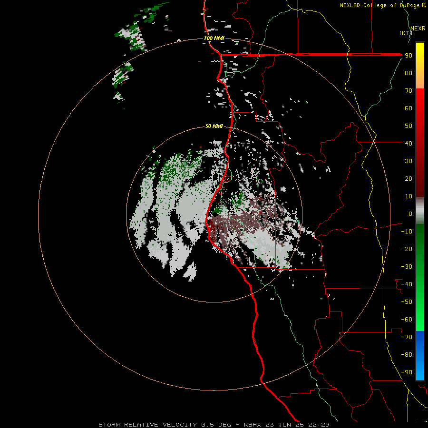428x428 pixels.
Task: Click the -40 value on the velocity scale
Action: pos(407,284)
